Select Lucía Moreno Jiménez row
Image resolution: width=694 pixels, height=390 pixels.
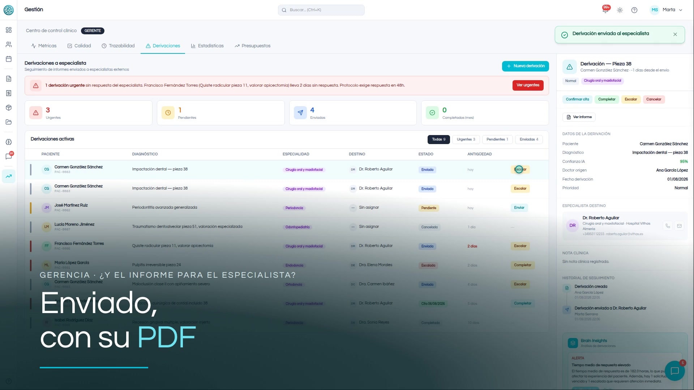pos(287,227)
